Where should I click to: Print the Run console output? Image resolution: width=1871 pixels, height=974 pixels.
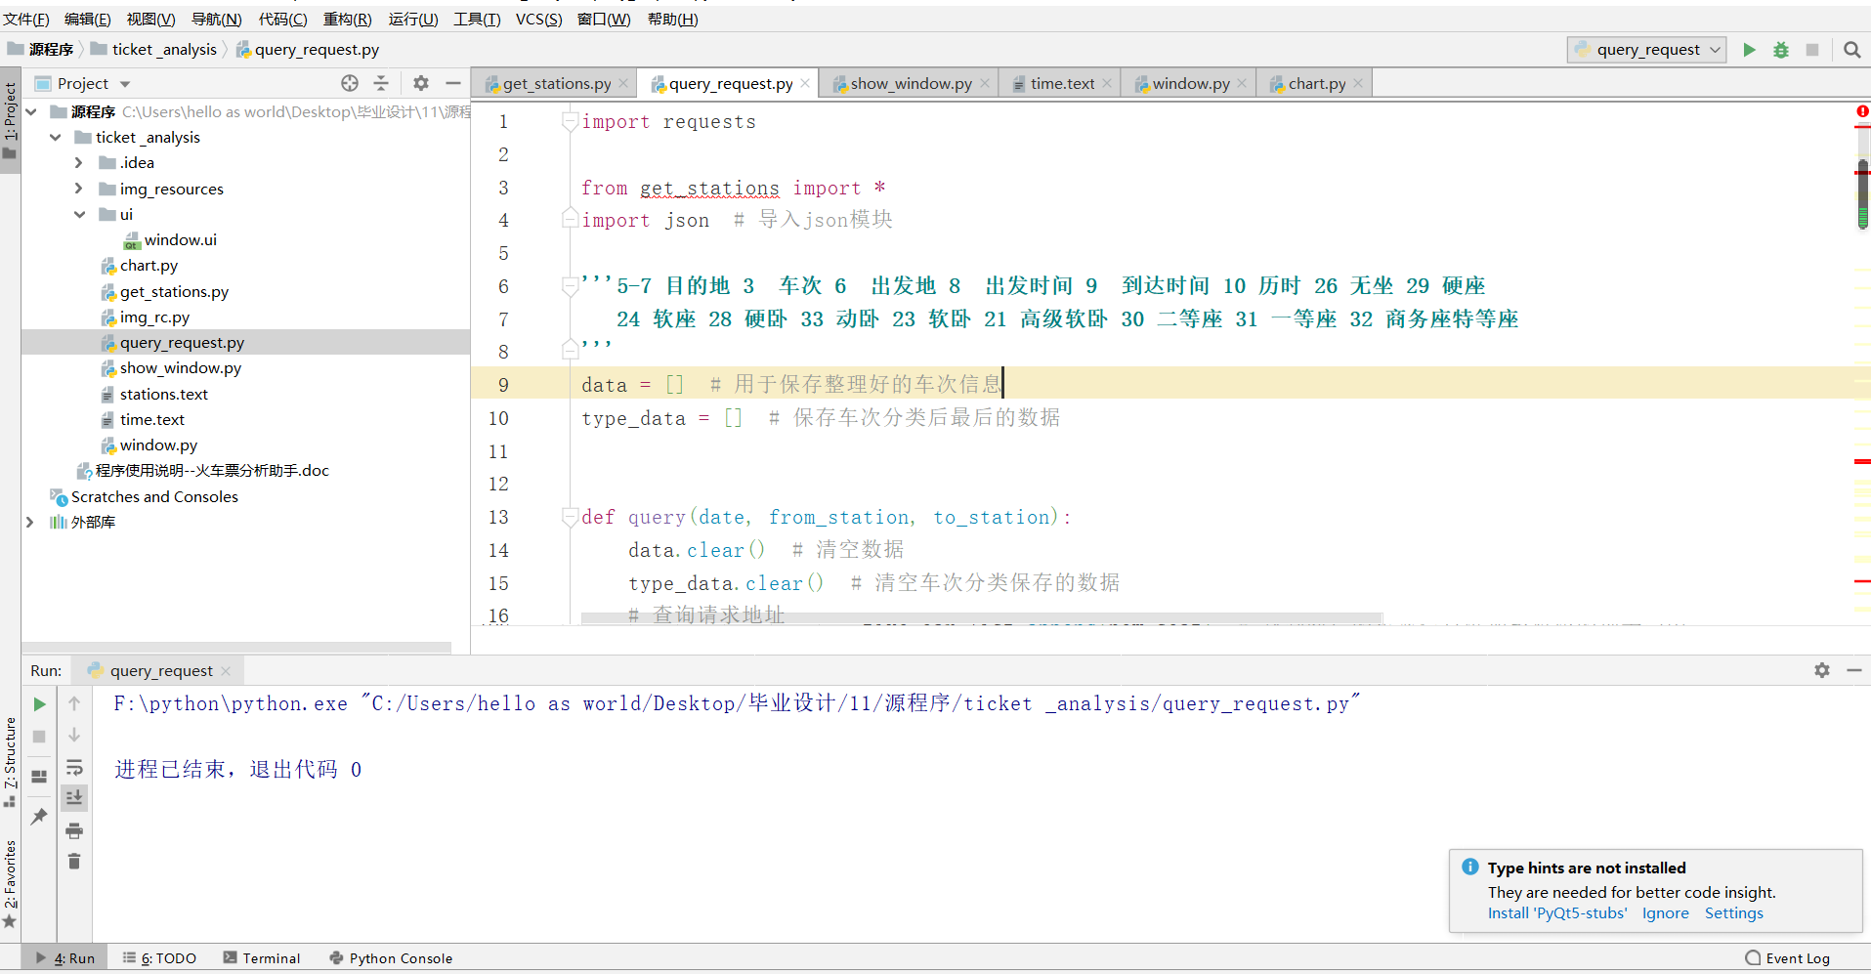point(74,830)
